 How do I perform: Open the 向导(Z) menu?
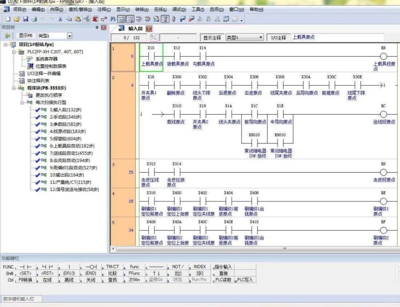point(57,9)
